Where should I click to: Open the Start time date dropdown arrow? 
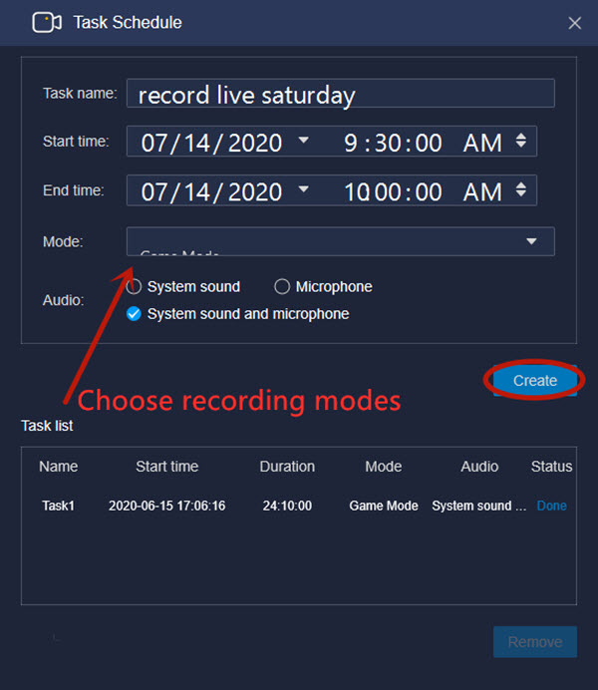point(303,141)
